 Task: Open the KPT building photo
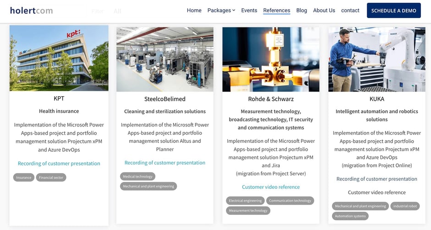tap(59, 58)
